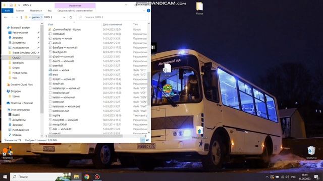Open Bandicam folder in navigation pane
This screenshot has height=181, width=323.
[18, 63]
